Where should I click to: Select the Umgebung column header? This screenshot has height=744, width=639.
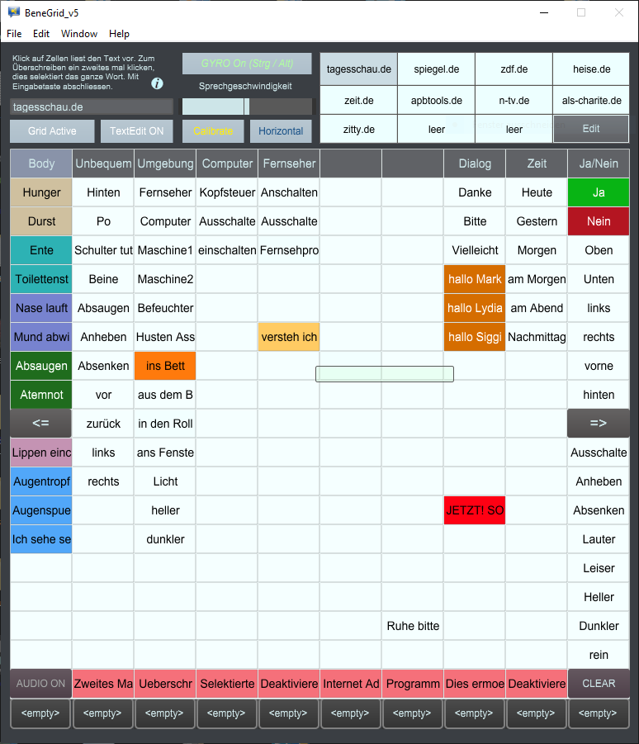coord(165,163)
